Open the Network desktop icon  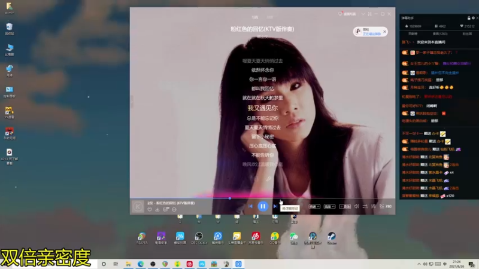coord(9,71)
